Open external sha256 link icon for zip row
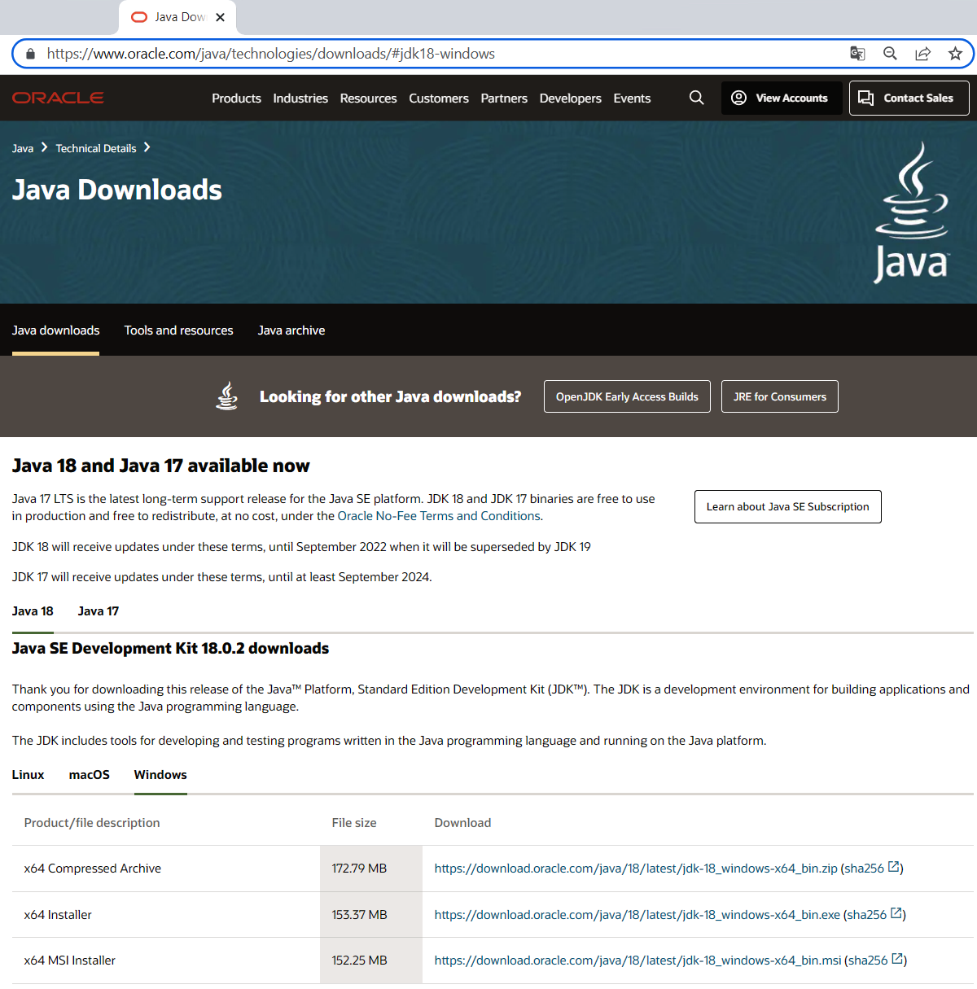This screenshot has width=977, height=989. [893, 867]
